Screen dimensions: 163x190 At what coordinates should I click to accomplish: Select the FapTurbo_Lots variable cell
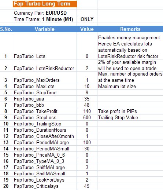point(45,47)
